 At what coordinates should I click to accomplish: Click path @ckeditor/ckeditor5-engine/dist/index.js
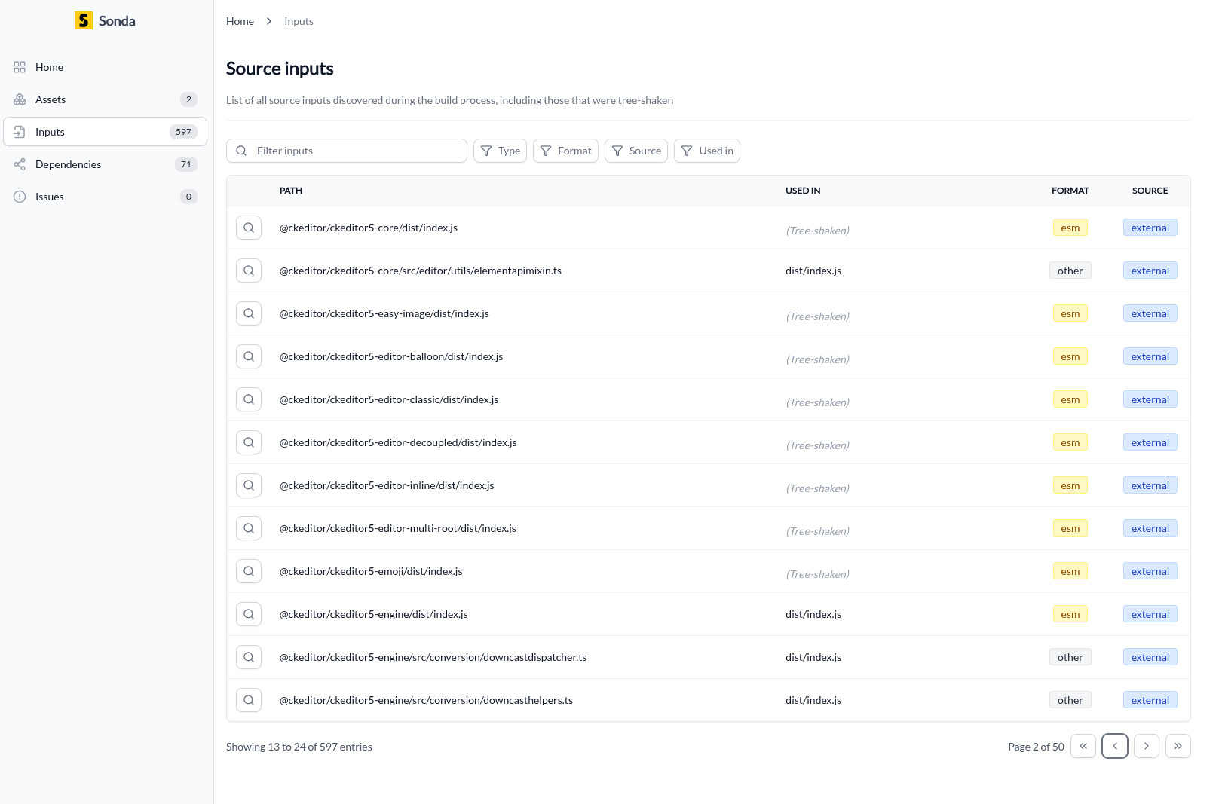click(x=374, y=614)
